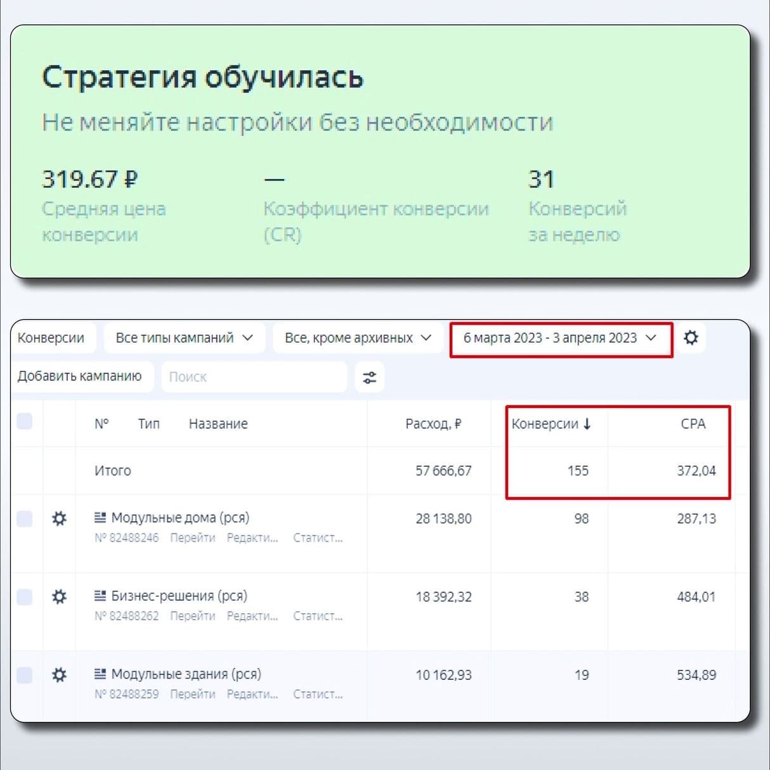Open the filter options icon beside the search field
Image resolution: width=770 pixels, height=770 pixels.
point(370,376)
